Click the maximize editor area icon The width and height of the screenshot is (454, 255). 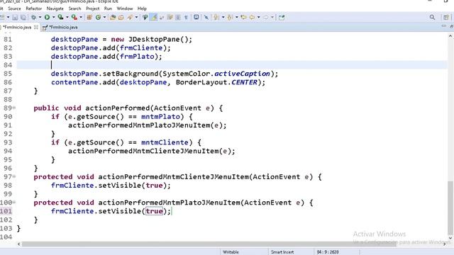(x=452, y=27)
